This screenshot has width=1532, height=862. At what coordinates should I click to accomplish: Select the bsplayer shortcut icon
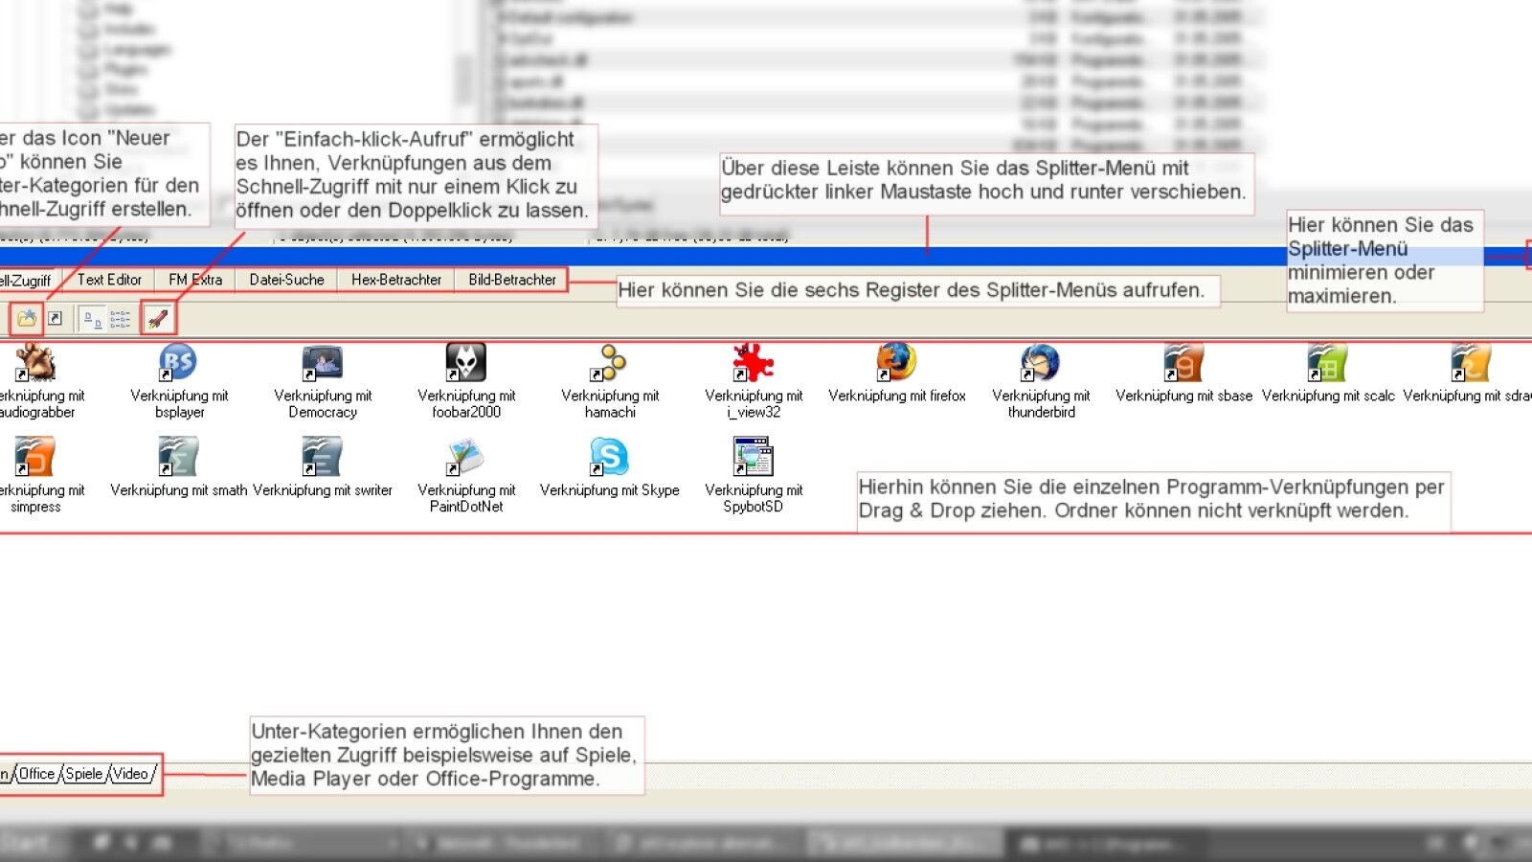tap(178, 364)
